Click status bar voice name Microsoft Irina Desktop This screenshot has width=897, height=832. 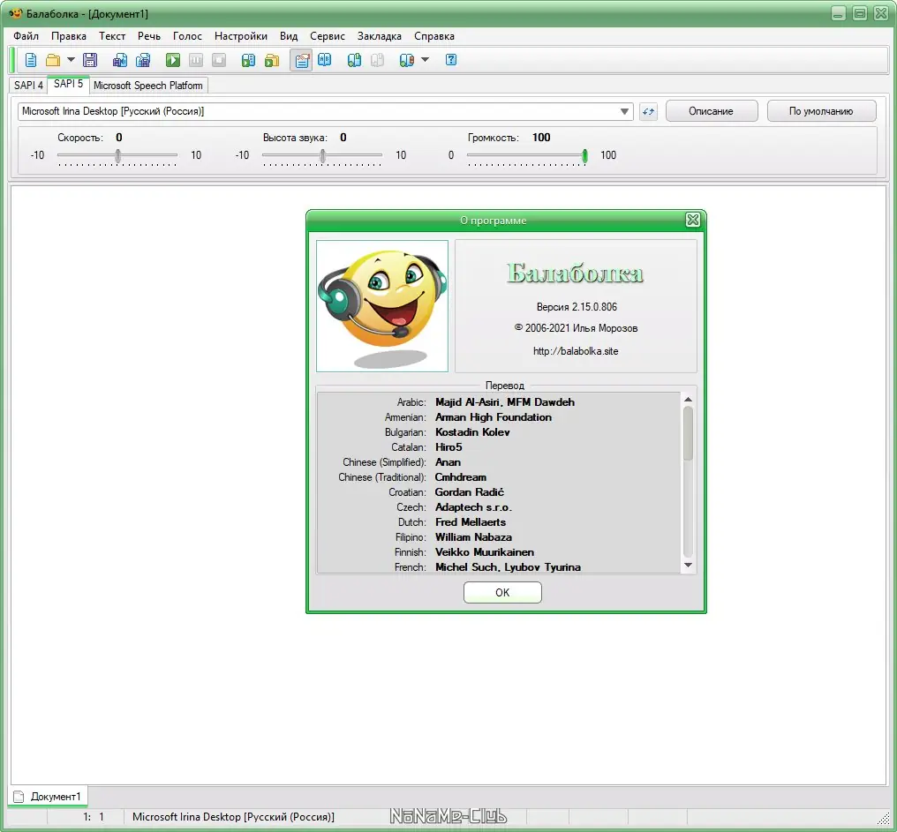(233, 817)
